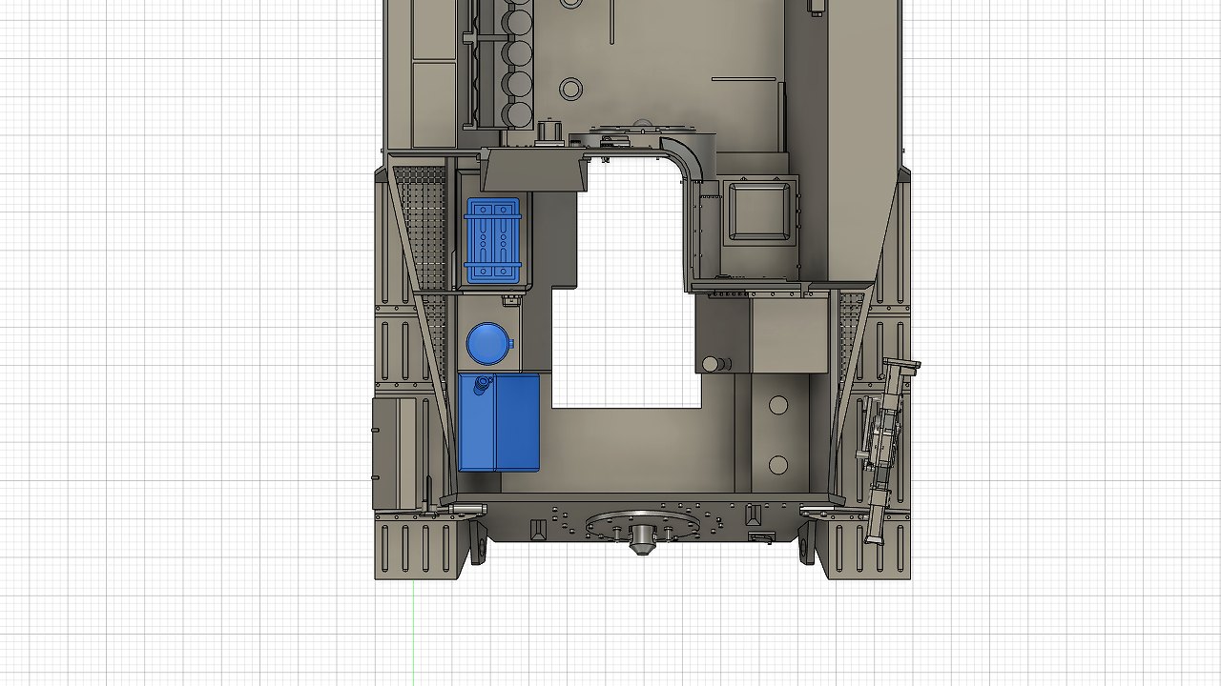
Task: Select the small cylinder beside the right box
Action: pos(711,364)
